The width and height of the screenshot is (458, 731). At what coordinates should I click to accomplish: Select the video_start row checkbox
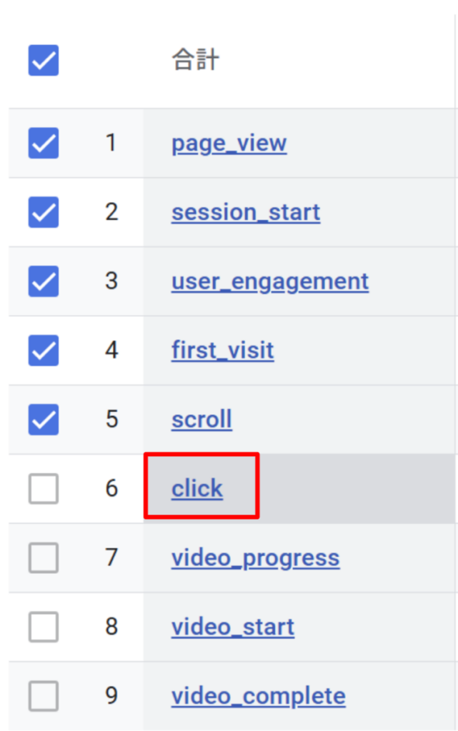pos(44,627)
